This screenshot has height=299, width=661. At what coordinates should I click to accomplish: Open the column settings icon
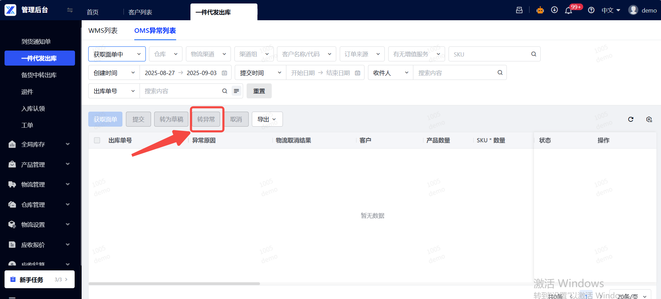pos(649,119)
